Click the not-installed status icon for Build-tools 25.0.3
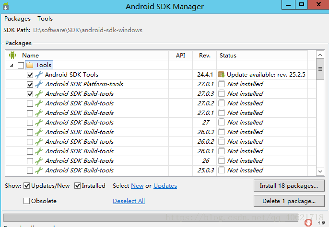This screenshot has width=329, height=227. pyautogui.click(x=222, y=170)
